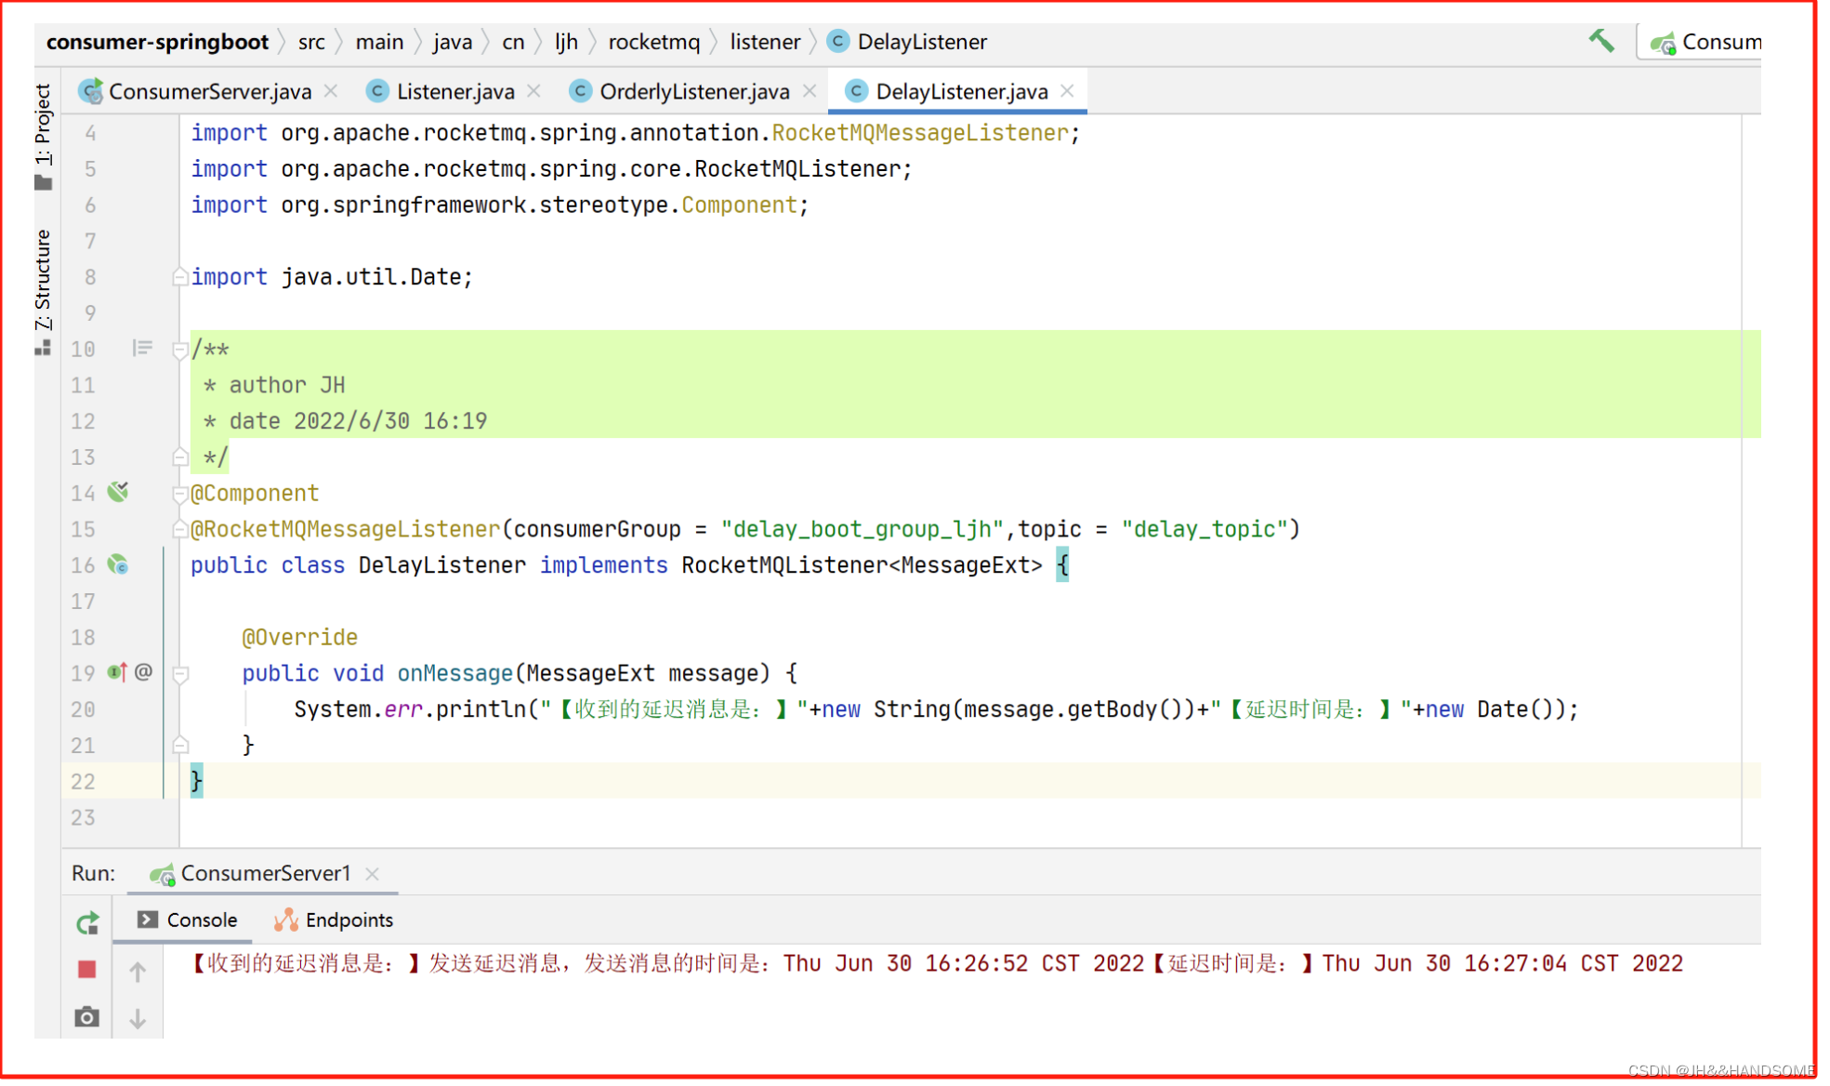
Task: Click the Spring bean gutter icon at line 14
Action: (118, 491)
